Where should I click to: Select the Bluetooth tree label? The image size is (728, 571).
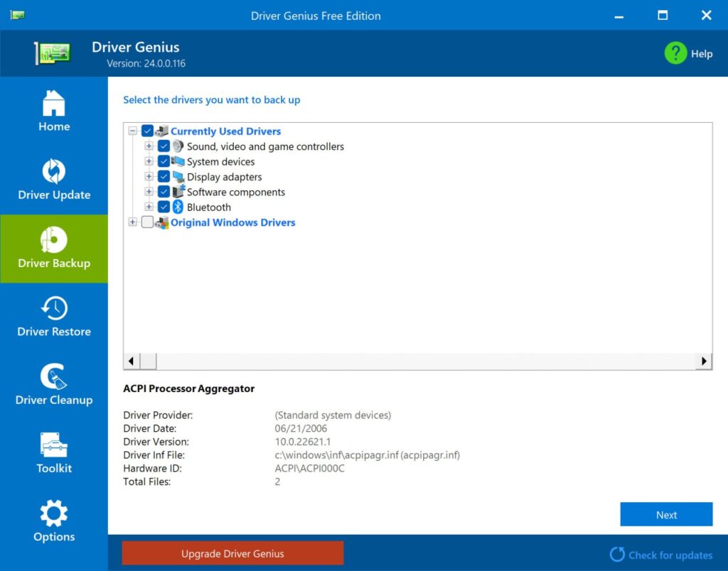[x=209, y=207]
